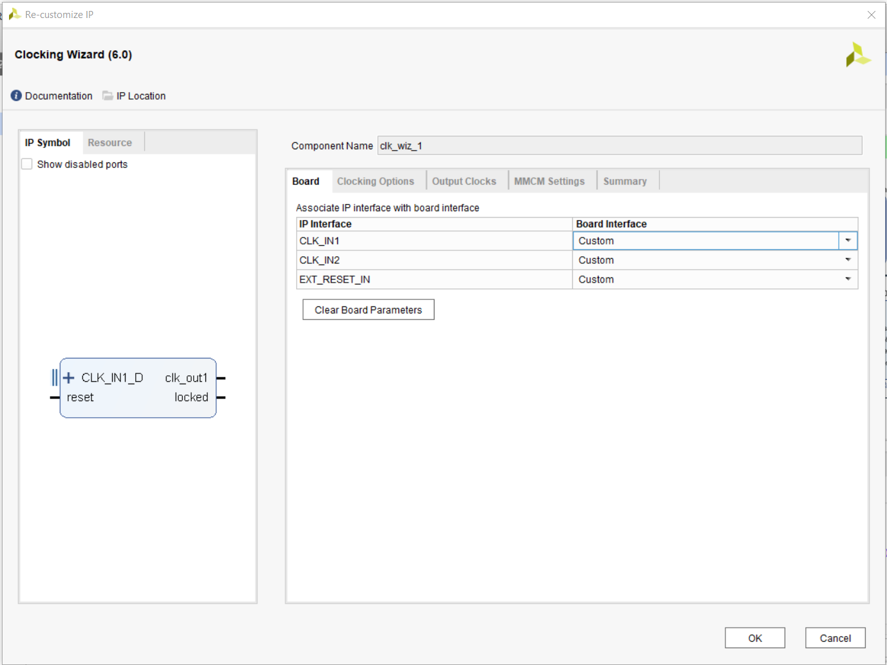Image resolution: width=887 pixels, height=665 pixels.
Task: Open the Board Interface dropdown for CLK_IN2
Action: (848, 259)
